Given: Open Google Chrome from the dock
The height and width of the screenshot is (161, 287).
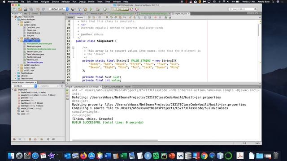Looking at the screenshot, I should pos(204,156).
